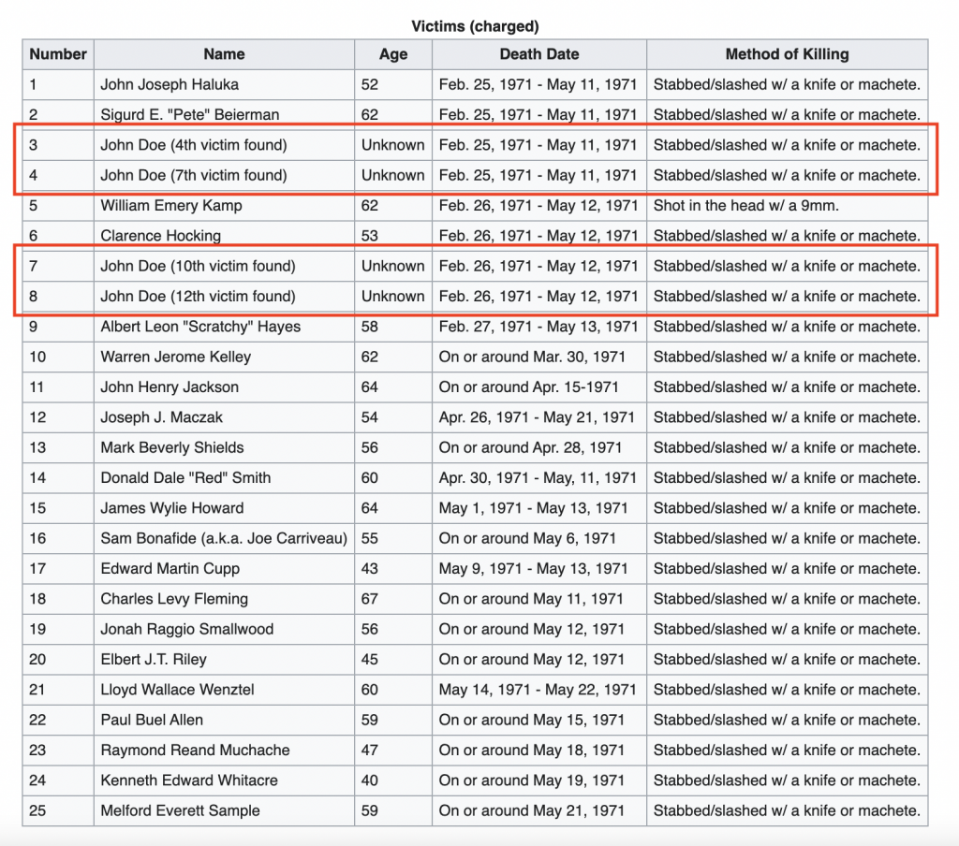Click Donald Dale "Red" Smith name

click(x=185, y=477)
